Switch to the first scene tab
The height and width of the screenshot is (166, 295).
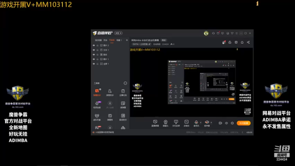click(x=98, y=40)
